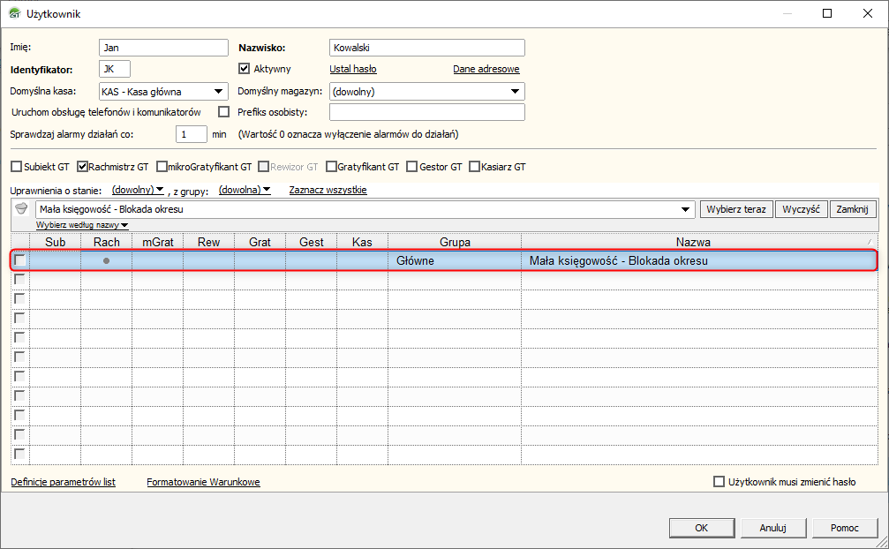Expand the z grupy (dowolna) dropdown
This screenshot has width=889, height=549.
[x=245, y=190]
